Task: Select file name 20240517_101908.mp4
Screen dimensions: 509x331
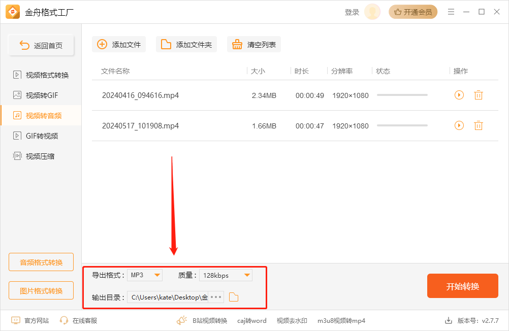Action: pyautogui.click(x=141, y=126)
